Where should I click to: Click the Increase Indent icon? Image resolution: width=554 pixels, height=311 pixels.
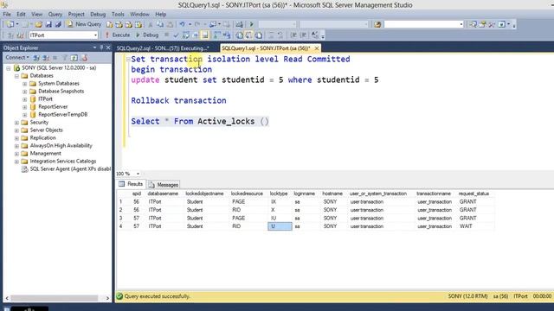point(303,35)
